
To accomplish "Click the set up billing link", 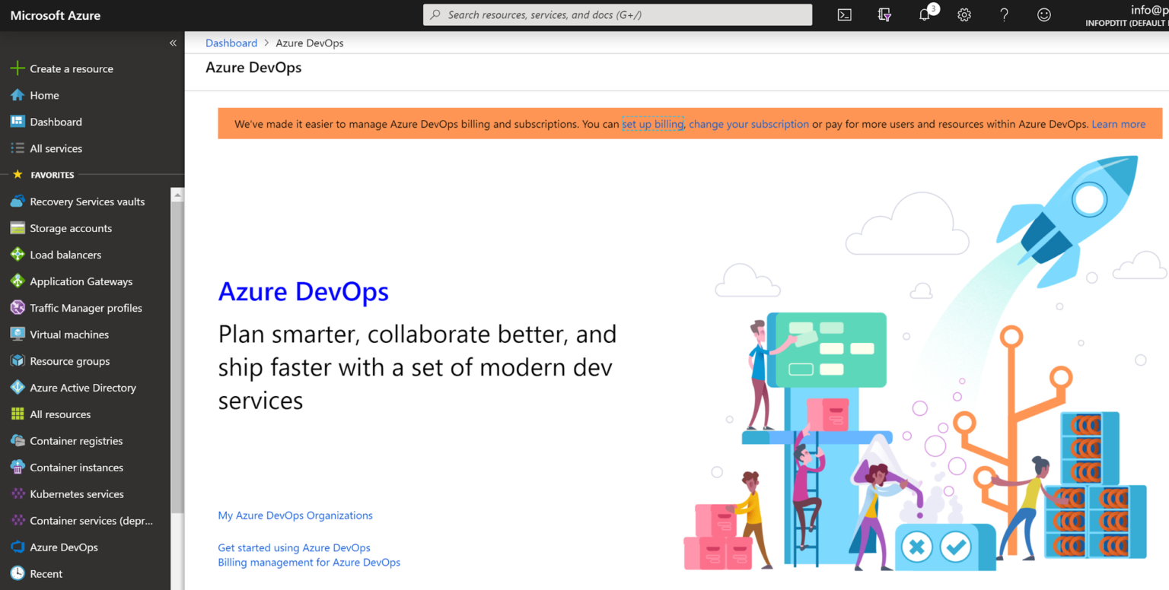I will point(652,123).
